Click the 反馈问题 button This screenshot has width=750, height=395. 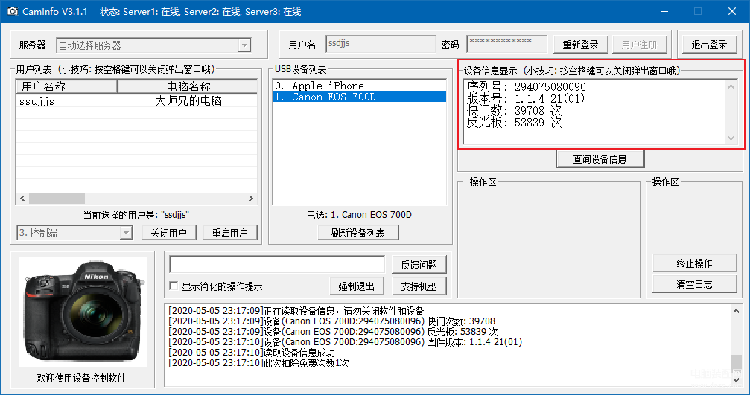pos(419,264)
